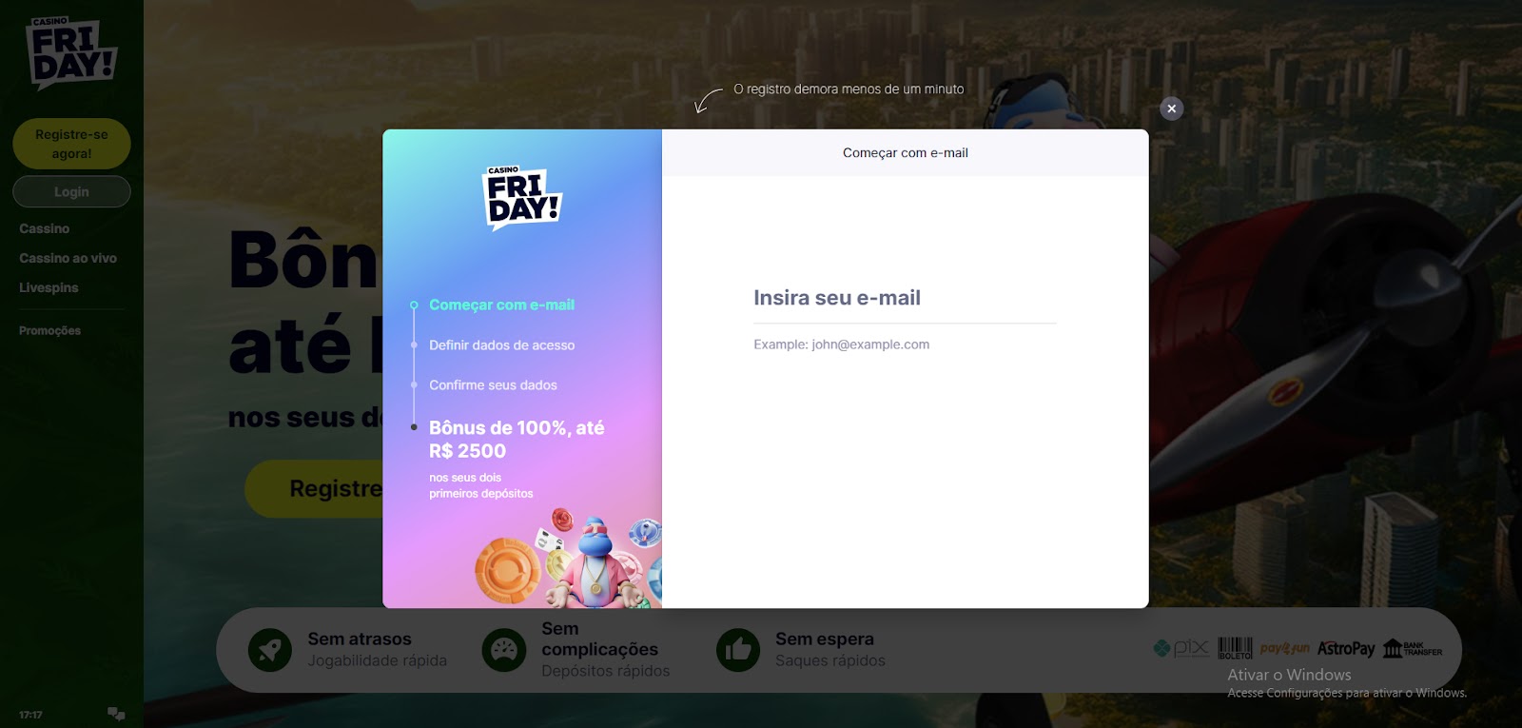Click the Boleto barcode payment logo
This screenshot has height=728, width=1522.
(1235, 649)
